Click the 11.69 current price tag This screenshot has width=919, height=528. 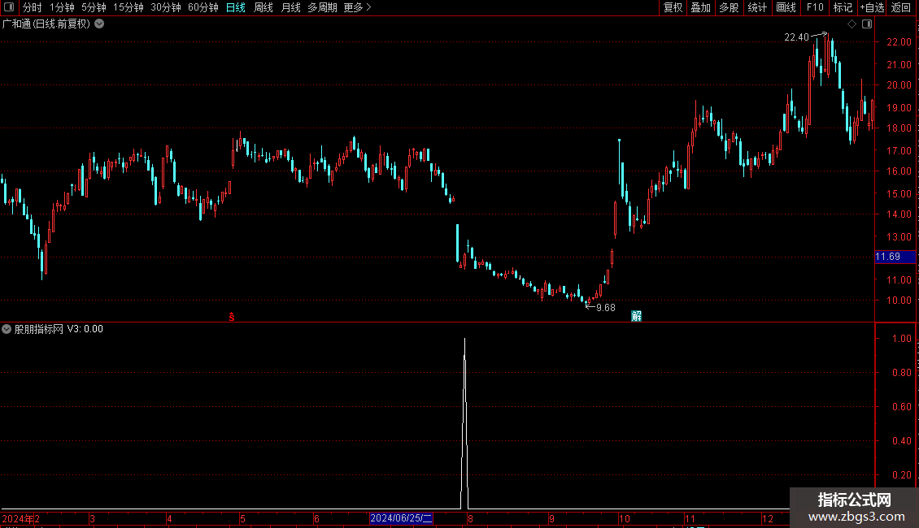(895, 257)
